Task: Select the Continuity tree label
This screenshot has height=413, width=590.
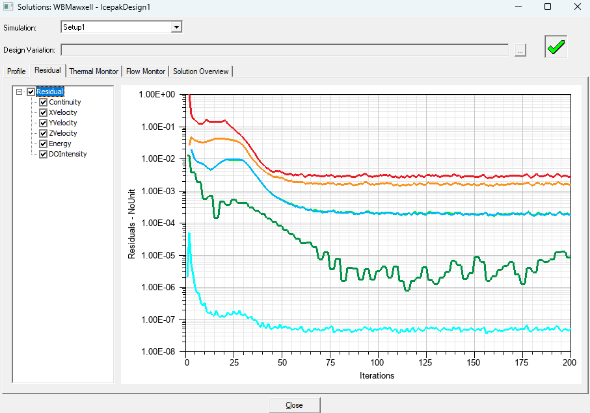Action: coord(64,102)
